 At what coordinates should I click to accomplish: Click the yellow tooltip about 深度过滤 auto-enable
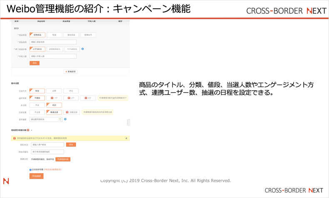[x=97, y=112]
